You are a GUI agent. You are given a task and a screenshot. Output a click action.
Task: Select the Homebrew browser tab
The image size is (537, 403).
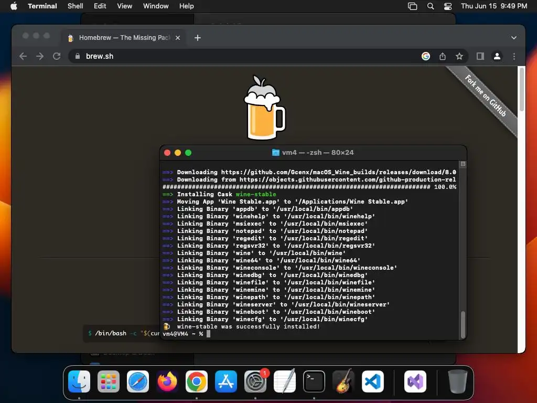point(124,38)
